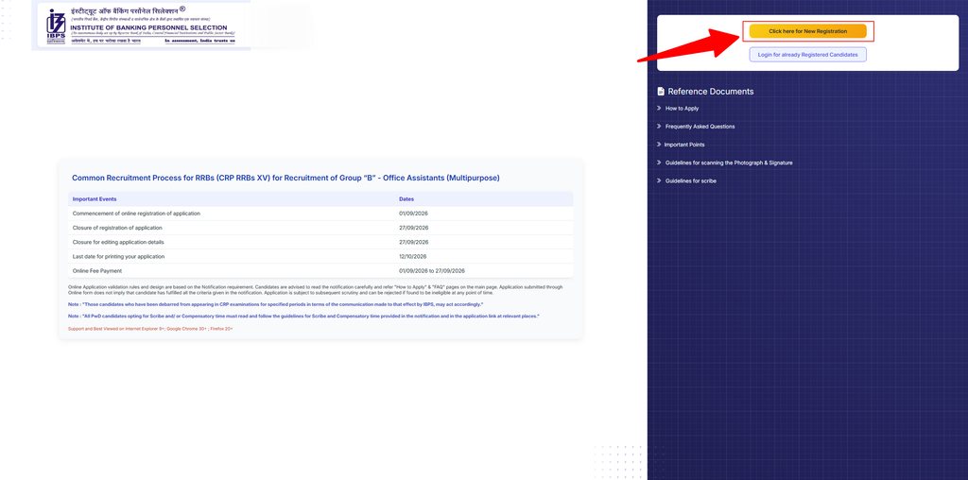
Task: Click chevron beside How to Apply
Action: pyautogui.click(x=659, y=109)
